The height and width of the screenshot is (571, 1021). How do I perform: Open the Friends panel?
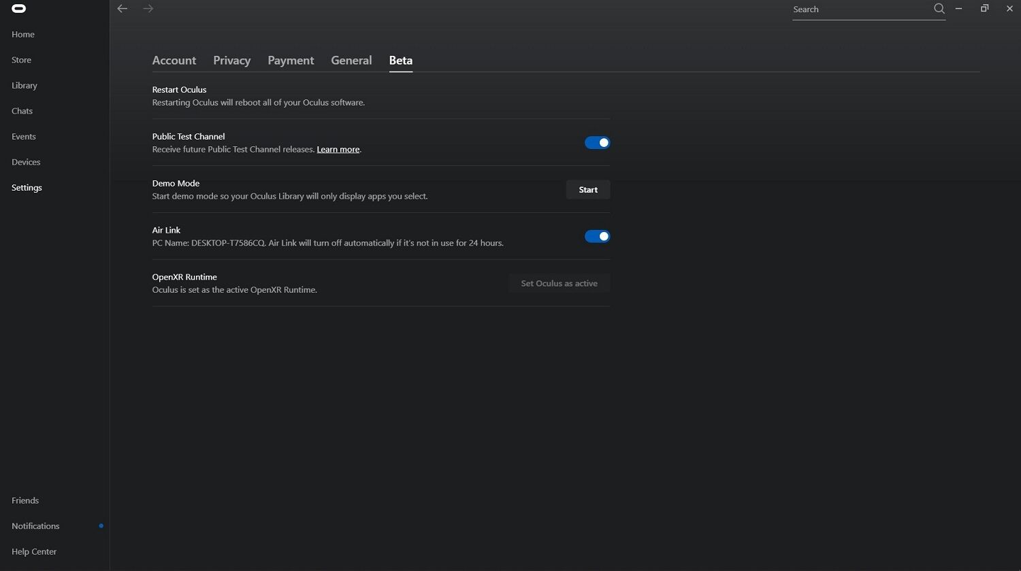pos(25,500)
